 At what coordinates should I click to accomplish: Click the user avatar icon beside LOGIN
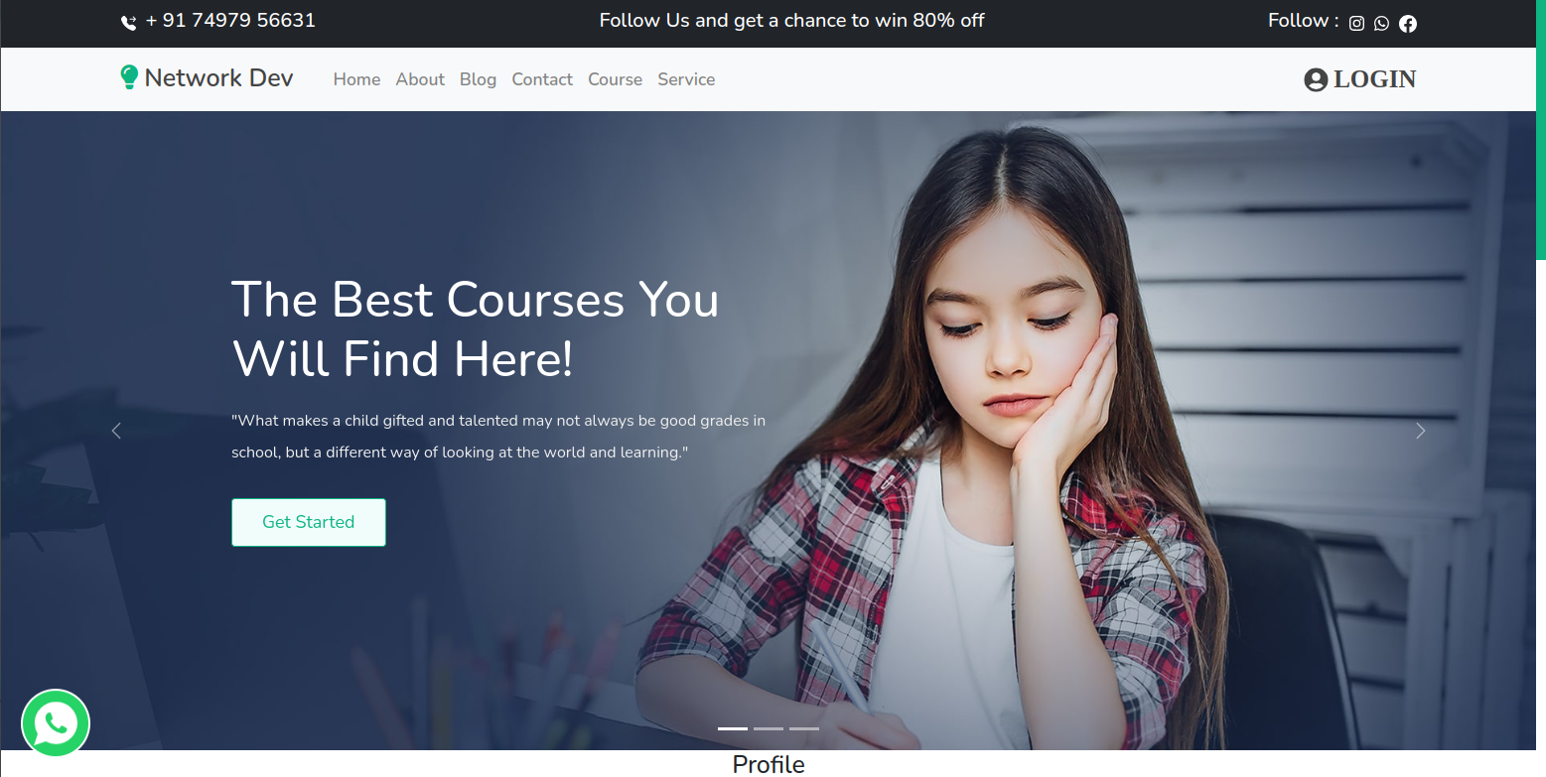click(x=1316, y=79)
